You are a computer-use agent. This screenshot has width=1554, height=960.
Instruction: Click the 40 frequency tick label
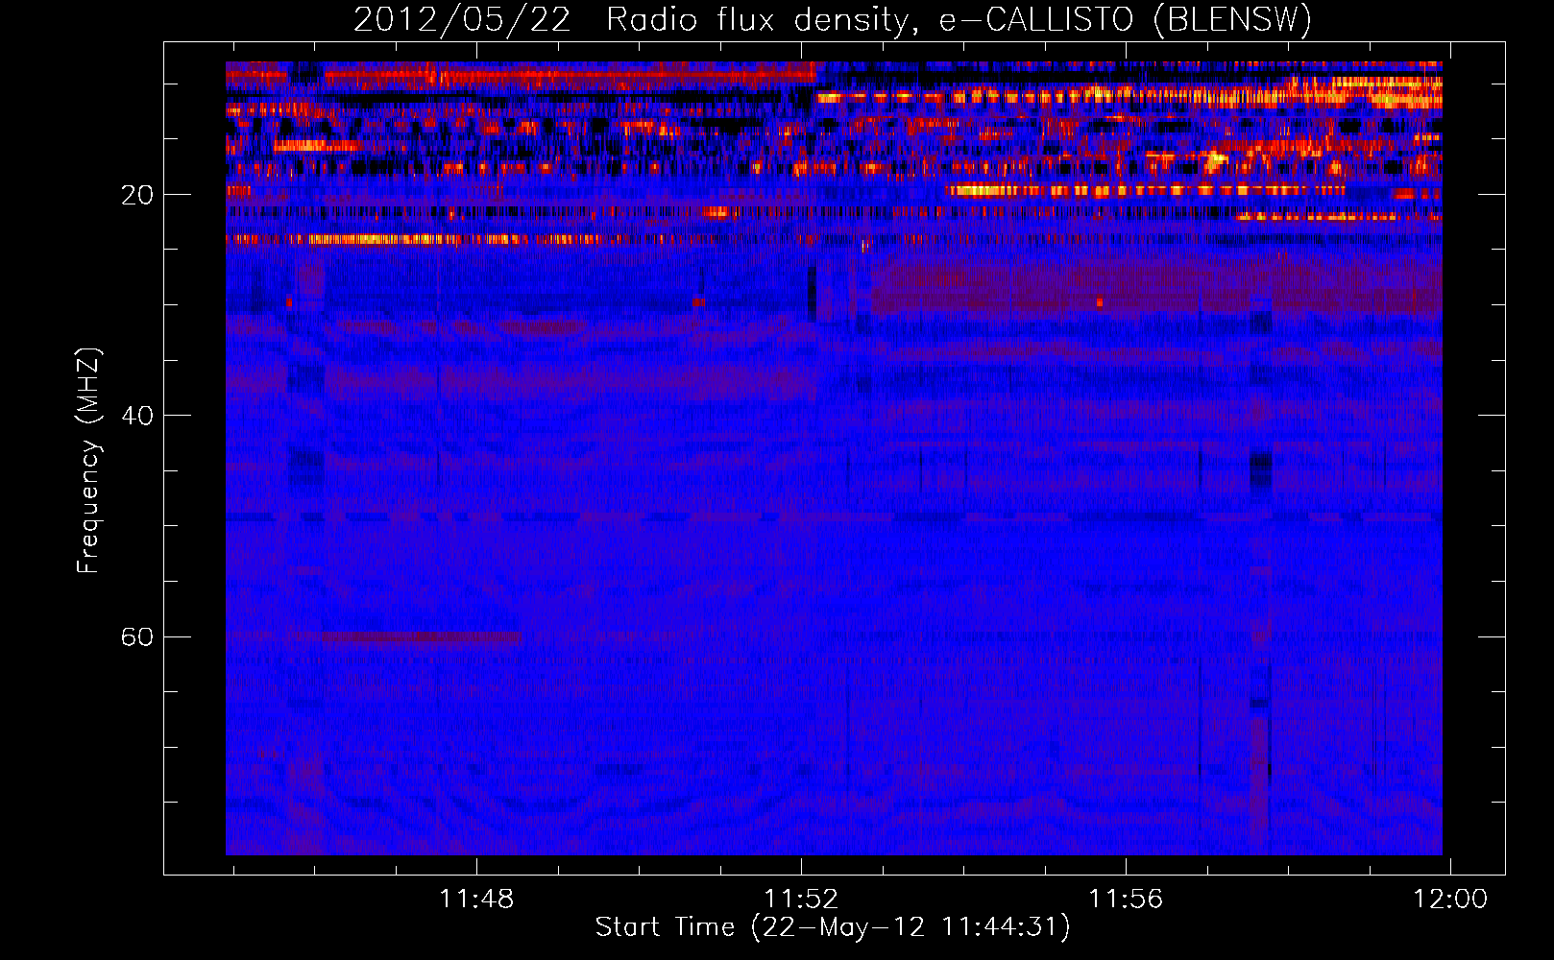(x=137, y=416)
